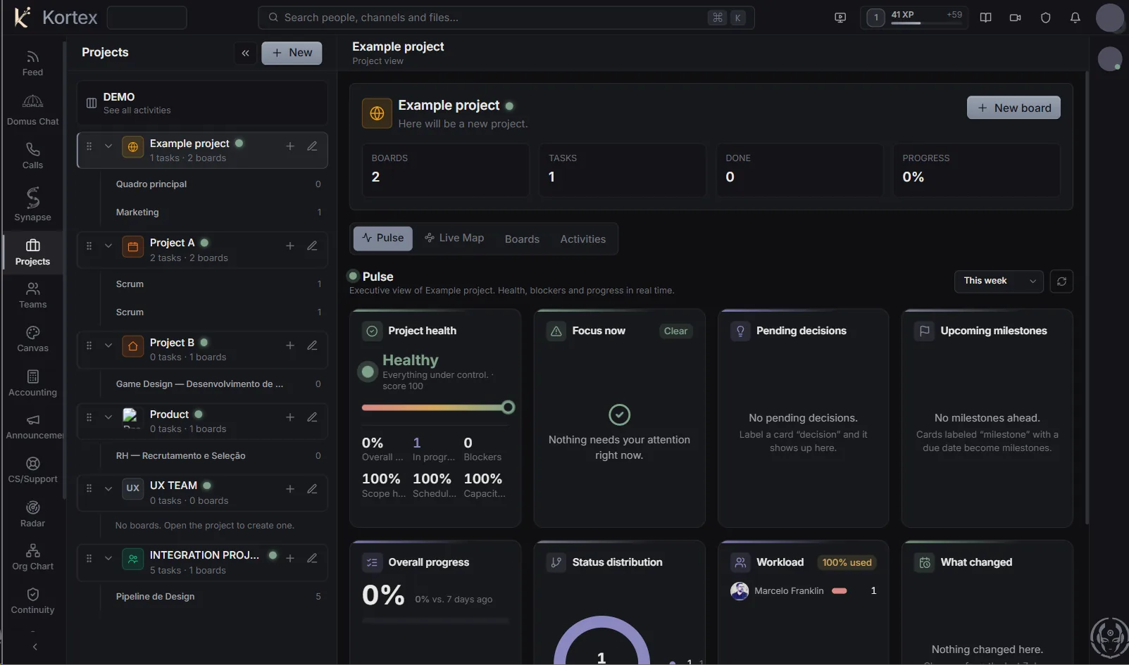1129x665 pixels.
Task: Clear the Focus now card
Action: coord(675,331)
